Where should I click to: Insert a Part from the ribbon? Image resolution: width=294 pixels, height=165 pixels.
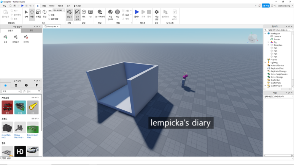click(84, 13)
